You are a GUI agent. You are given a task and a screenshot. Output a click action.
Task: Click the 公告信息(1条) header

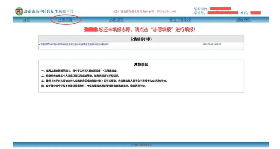point(141,39)
